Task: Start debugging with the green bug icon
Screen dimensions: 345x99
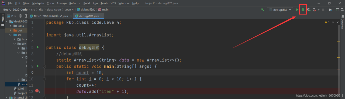Action: (x=303, y=10)
